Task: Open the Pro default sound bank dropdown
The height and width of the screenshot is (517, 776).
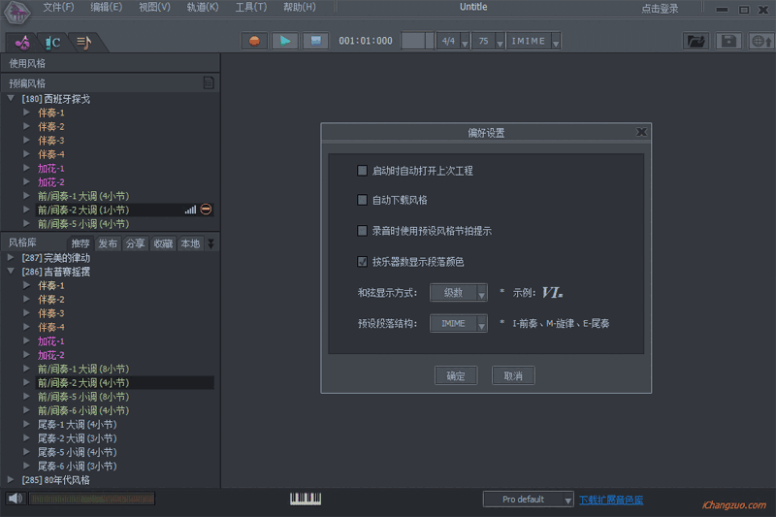Action: pos(529,500)
